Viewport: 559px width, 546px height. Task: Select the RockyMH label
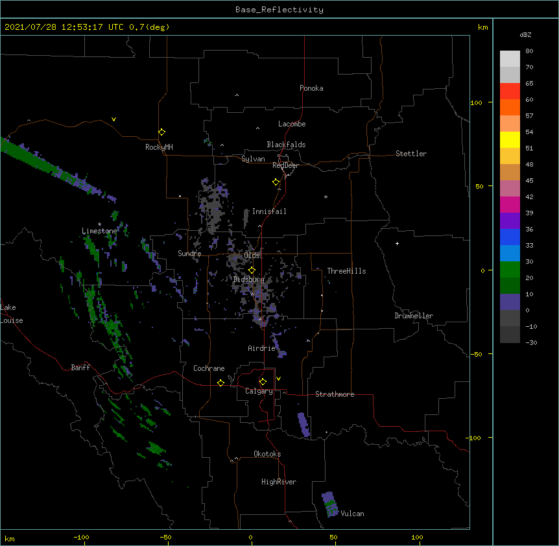(159, 147)
